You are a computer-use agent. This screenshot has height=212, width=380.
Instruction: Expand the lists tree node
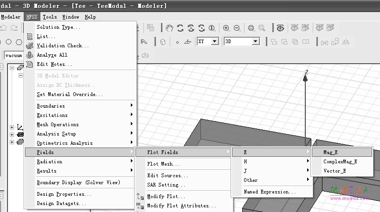click(12, 142)
